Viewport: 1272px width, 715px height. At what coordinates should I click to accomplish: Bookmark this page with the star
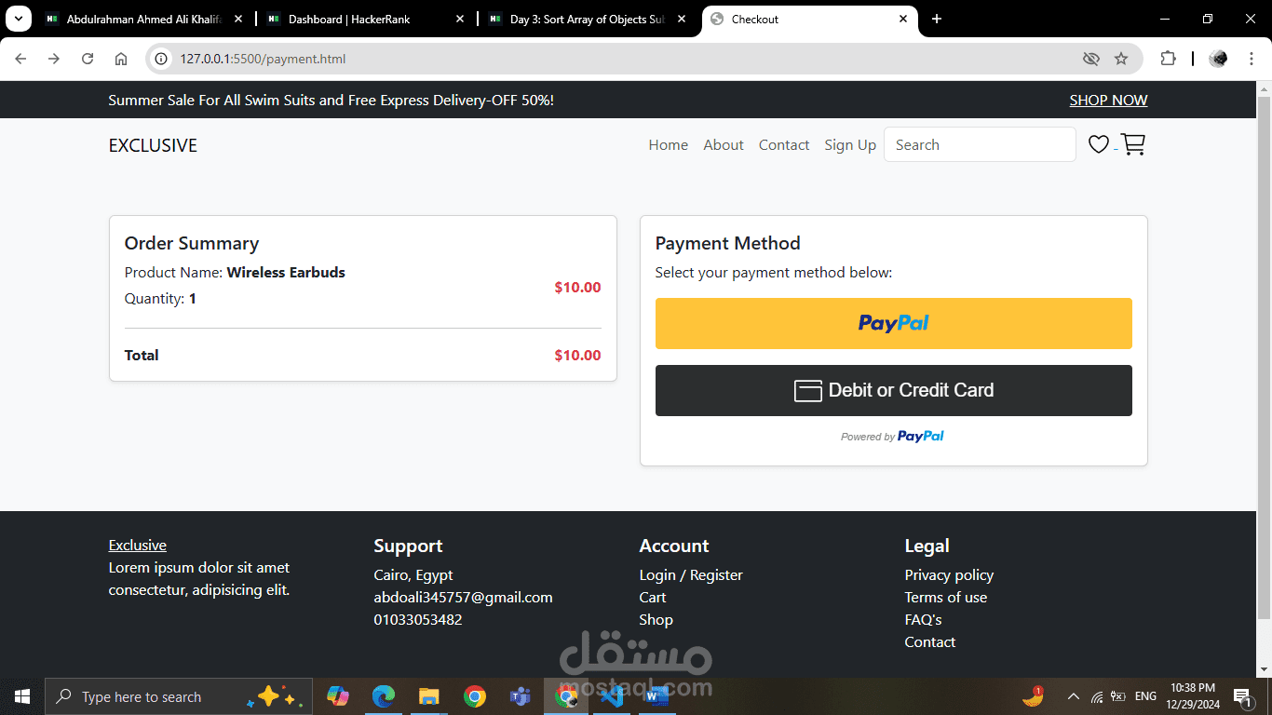[1121, 59]
